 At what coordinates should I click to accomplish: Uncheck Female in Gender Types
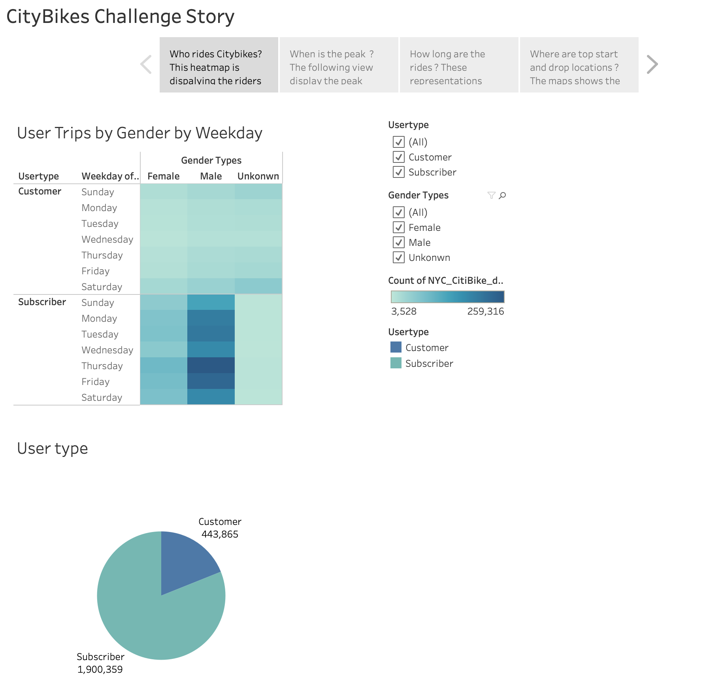click(x=399, y=227)
